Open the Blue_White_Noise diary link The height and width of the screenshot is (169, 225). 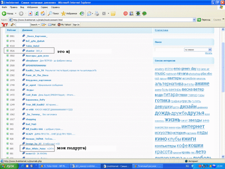tap(36, 149)
